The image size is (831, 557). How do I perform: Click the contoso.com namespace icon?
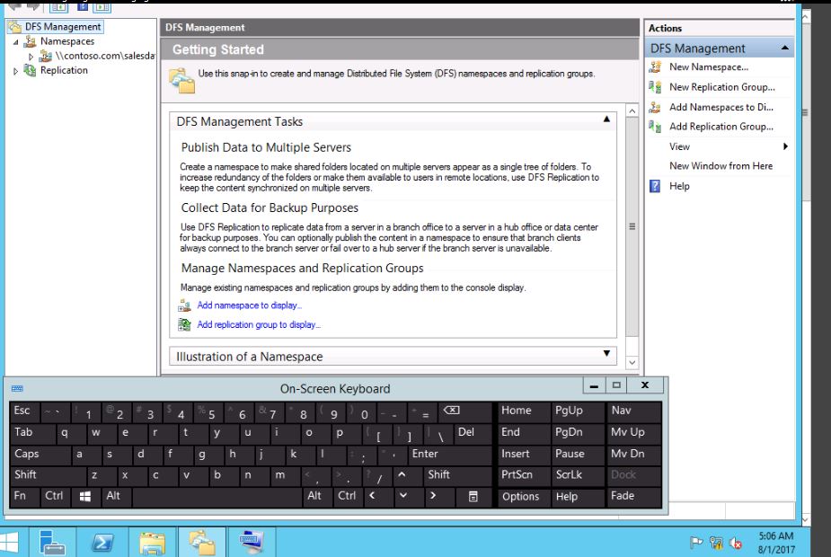(x=46, y=56)
